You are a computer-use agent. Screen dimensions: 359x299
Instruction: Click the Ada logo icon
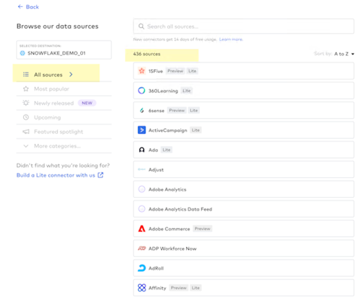click(x=141, y=150)
